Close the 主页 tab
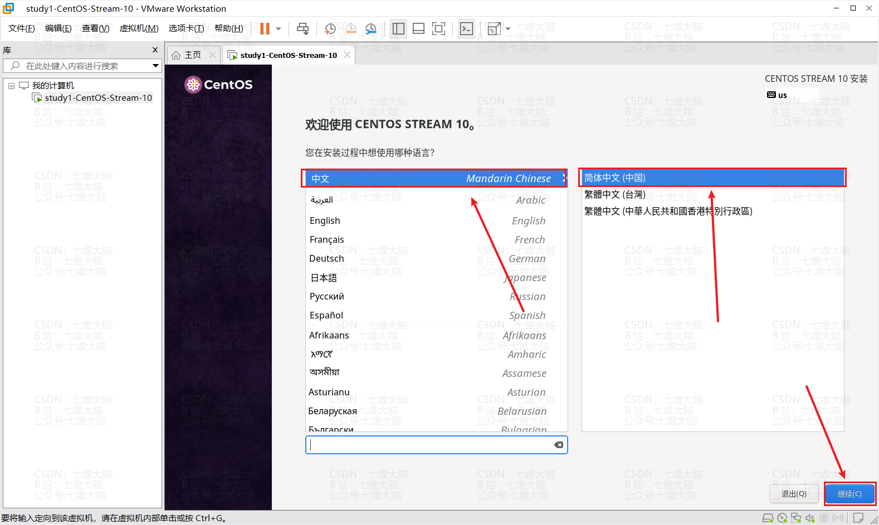Image resolution: width=879 pixels, height=525 pixels. click(212, 55)
